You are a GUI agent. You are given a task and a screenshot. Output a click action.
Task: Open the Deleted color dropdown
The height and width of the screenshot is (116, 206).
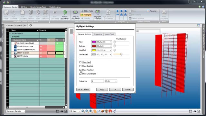click(111, 46)
